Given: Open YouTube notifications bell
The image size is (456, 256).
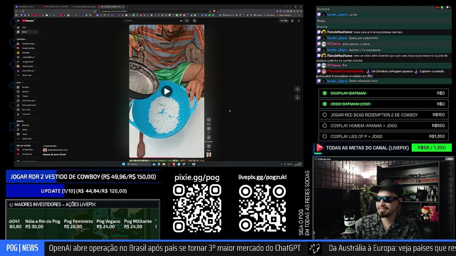Looking at the screenshot, I should pos(292,21).
